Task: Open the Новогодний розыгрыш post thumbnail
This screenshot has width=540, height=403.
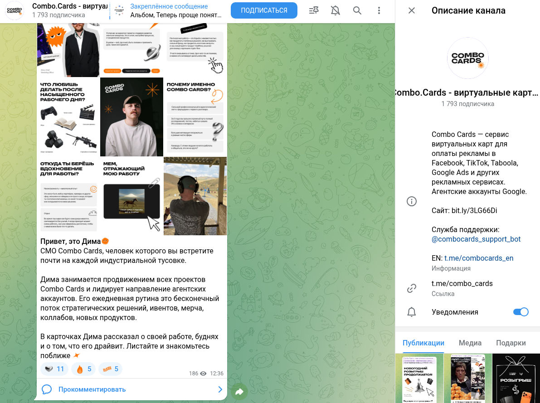Action: click(419, 378)
